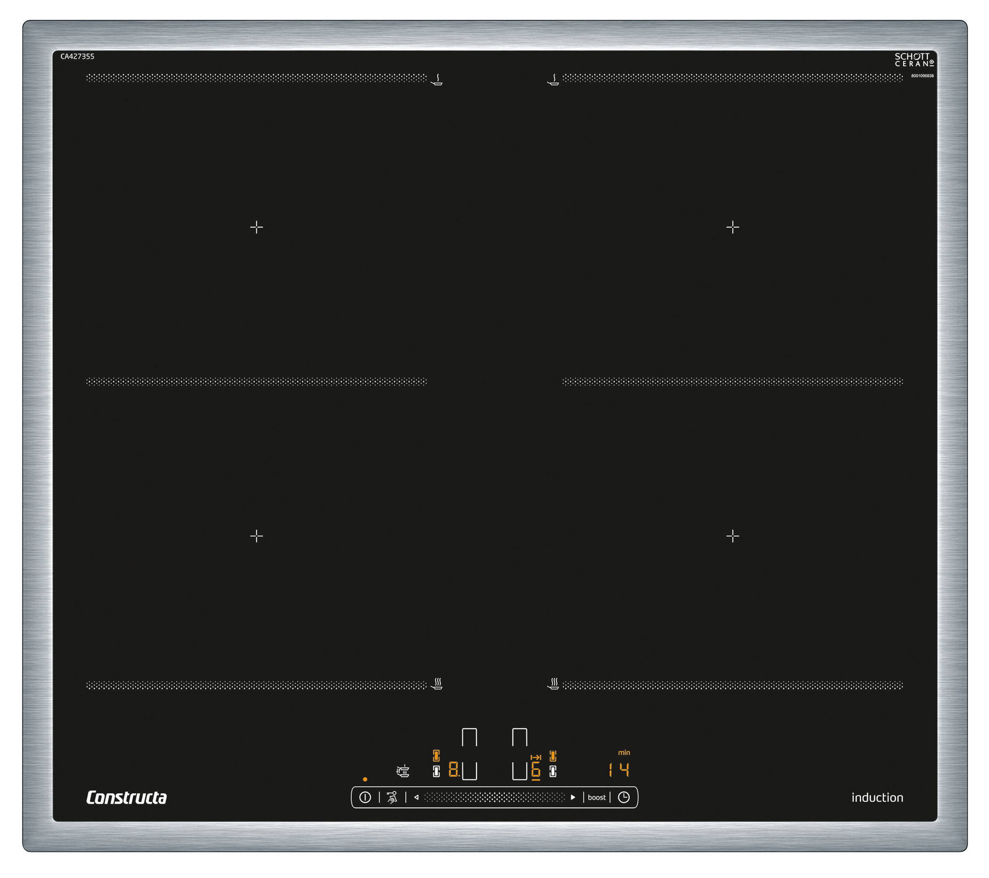Image resolution: width=989 pixels, height=878 pixels.
Task: Select the rear right cooking zone outline
Action: tap(519, 737)
